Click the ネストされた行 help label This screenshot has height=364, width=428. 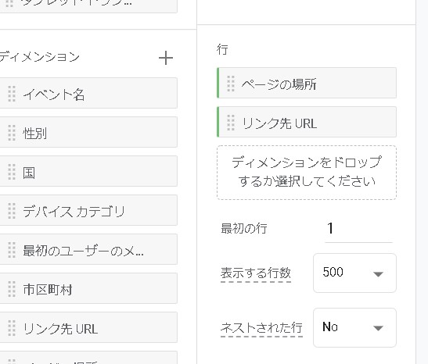(x=261, y=328)
